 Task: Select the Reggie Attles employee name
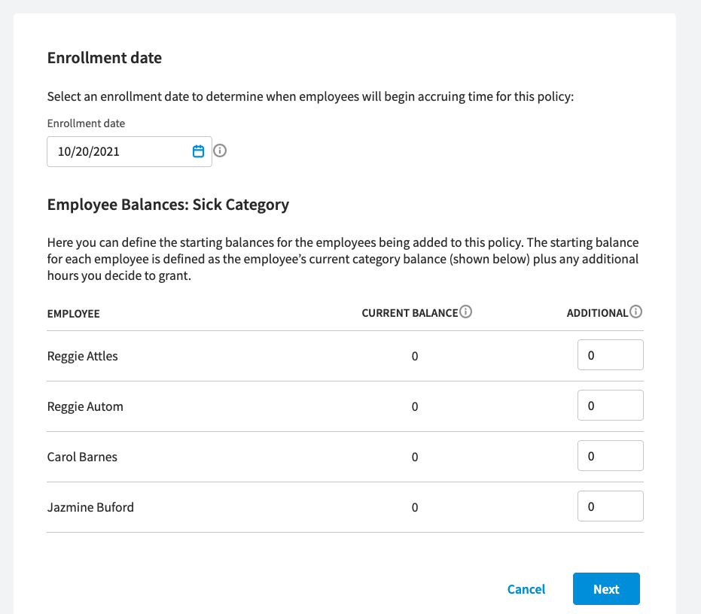point(83,356)
